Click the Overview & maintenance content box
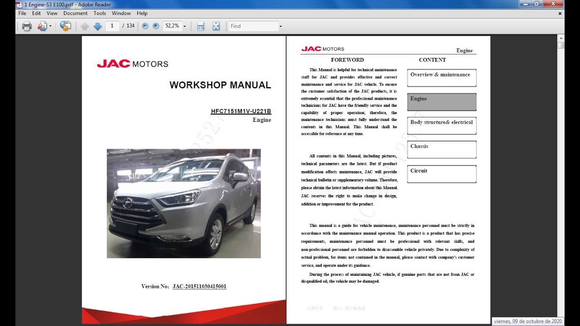Screen dimensions: 580x326 [442, 78]
